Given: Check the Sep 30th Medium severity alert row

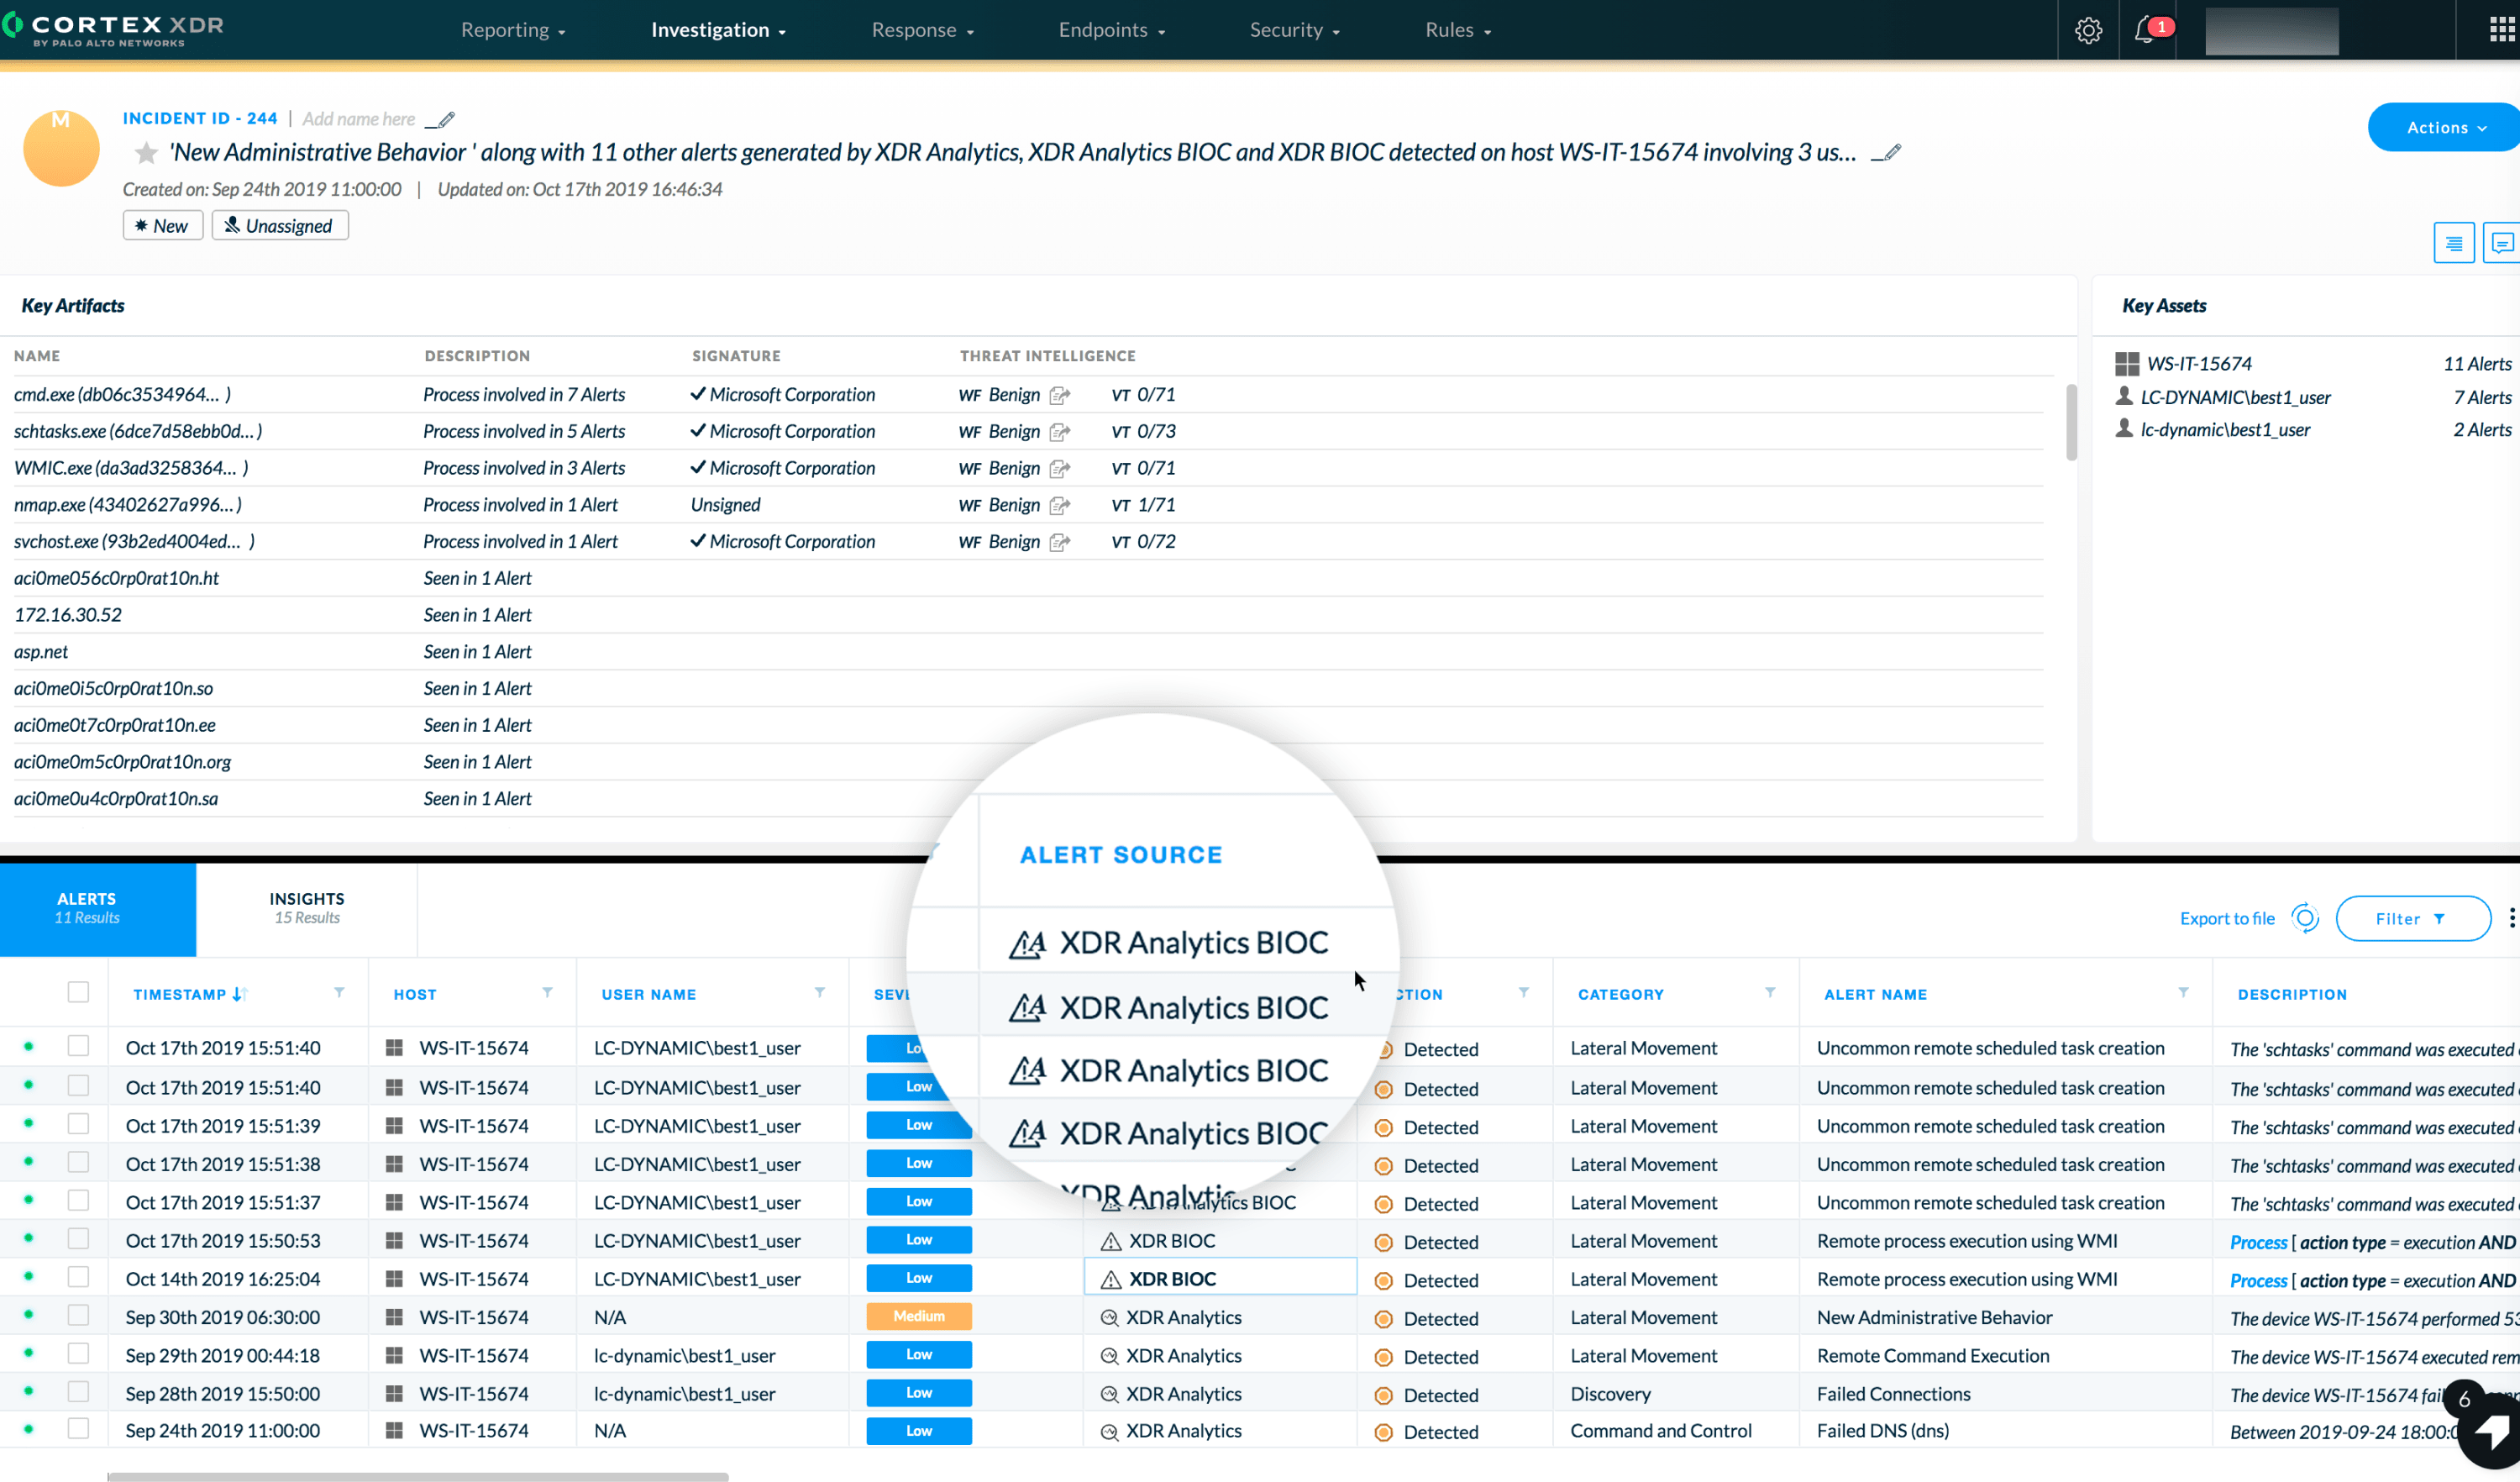Looking at the screenshot, I should point(78,1315).
